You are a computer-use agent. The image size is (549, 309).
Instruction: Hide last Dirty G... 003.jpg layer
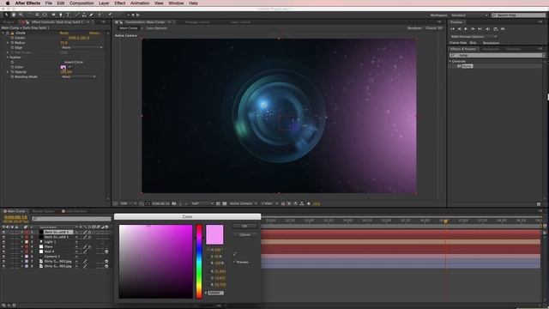[x=3, y=266]
